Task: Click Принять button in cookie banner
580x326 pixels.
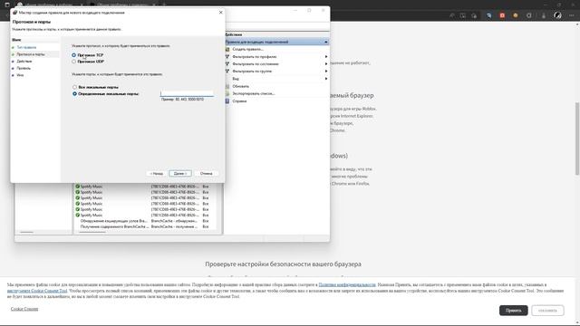Action: [514, 310]
